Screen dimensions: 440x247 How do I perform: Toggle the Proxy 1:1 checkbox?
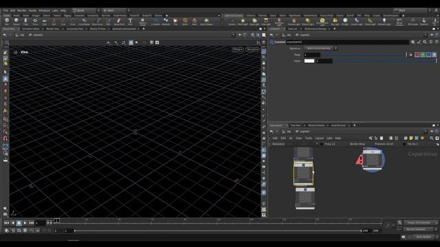(322, 144)
